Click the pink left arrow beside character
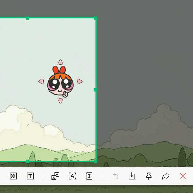Image resolution: width=193 pixels, height=193 pixels. [41, 81]
